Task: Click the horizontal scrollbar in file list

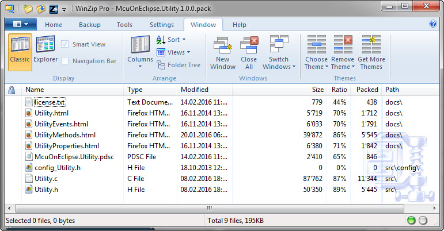Action: click(209, 207)
